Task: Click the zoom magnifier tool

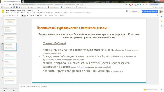Action: point(18,16)
